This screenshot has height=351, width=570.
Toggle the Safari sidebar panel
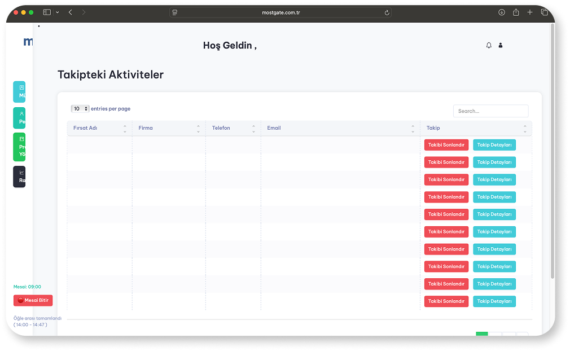(47, 12)
